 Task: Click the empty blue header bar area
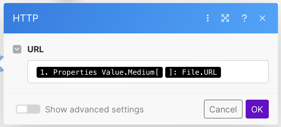tap(122, 18)
